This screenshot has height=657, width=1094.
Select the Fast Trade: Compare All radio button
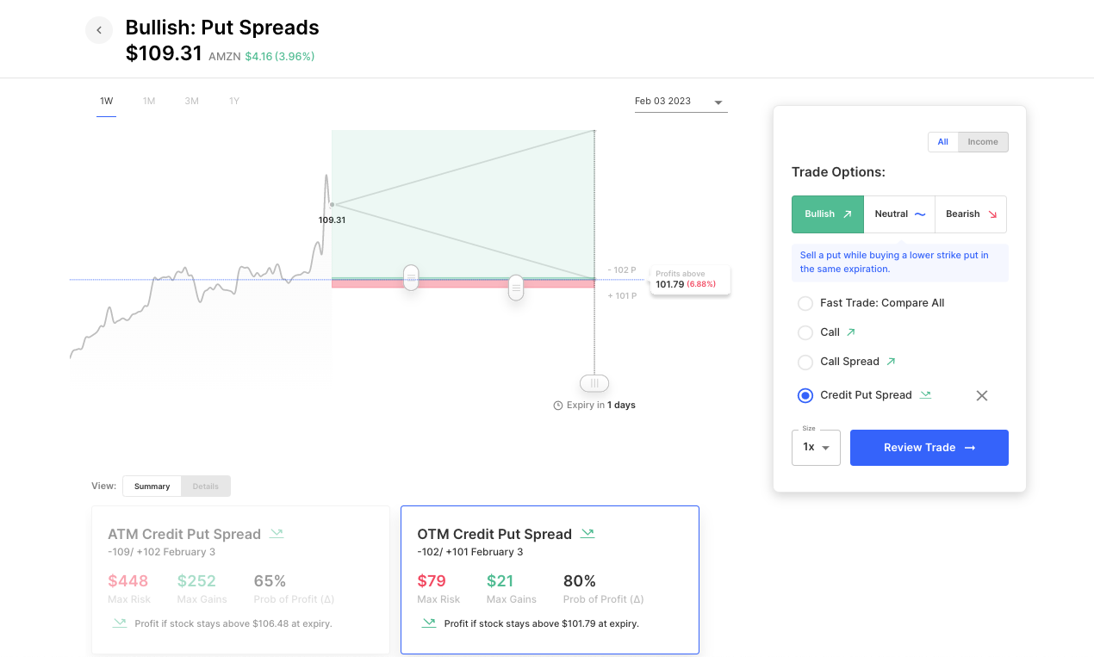805,303
